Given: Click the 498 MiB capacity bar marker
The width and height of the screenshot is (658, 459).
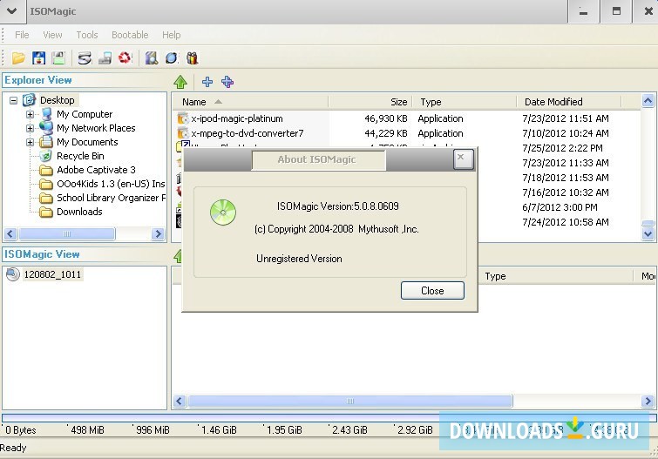Looking at the screenshot, I should pos(87,430).
